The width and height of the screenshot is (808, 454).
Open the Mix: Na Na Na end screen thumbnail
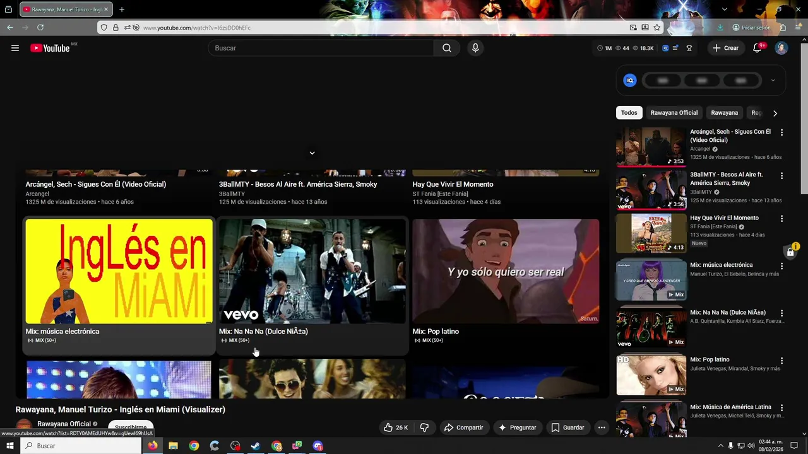[312, 271]
